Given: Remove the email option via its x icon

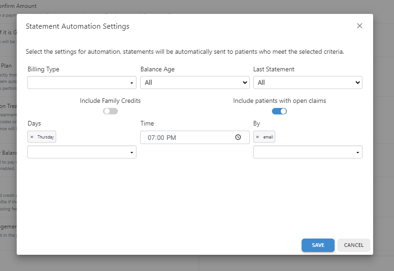Looking at the screenshot, I should pyautogui.click(x=258, y=137).
